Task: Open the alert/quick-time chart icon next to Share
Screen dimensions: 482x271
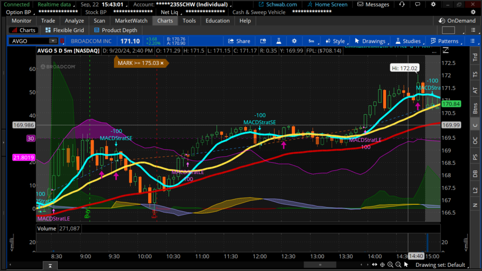Action: (263, 41)
